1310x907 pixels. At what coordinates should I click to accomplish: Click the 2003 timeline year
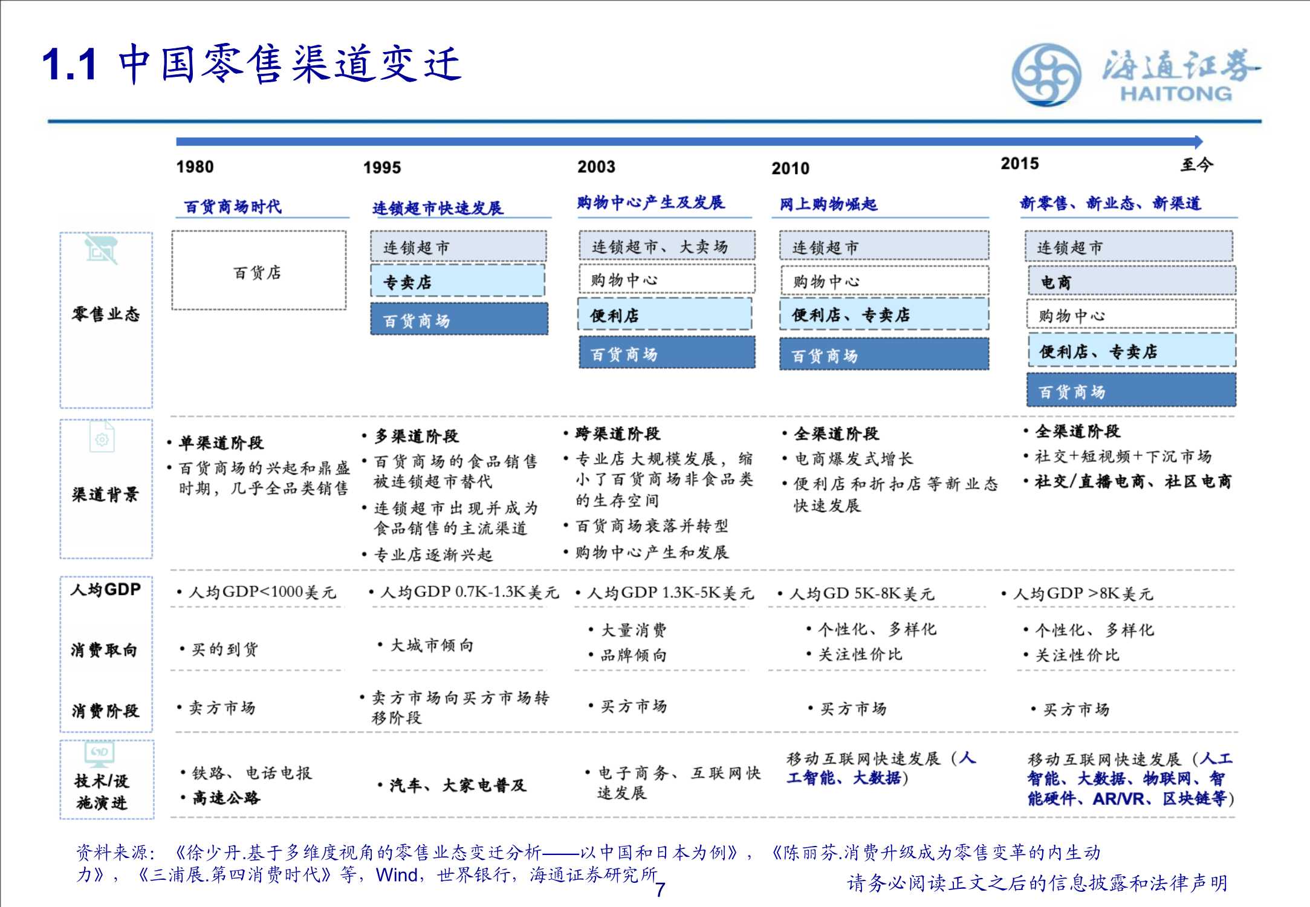point(596,166)
